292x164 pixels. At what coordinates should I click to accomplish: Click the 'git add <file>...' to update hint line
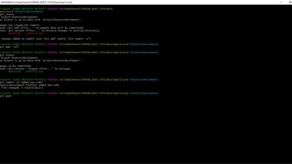click(x=42, y=28)
